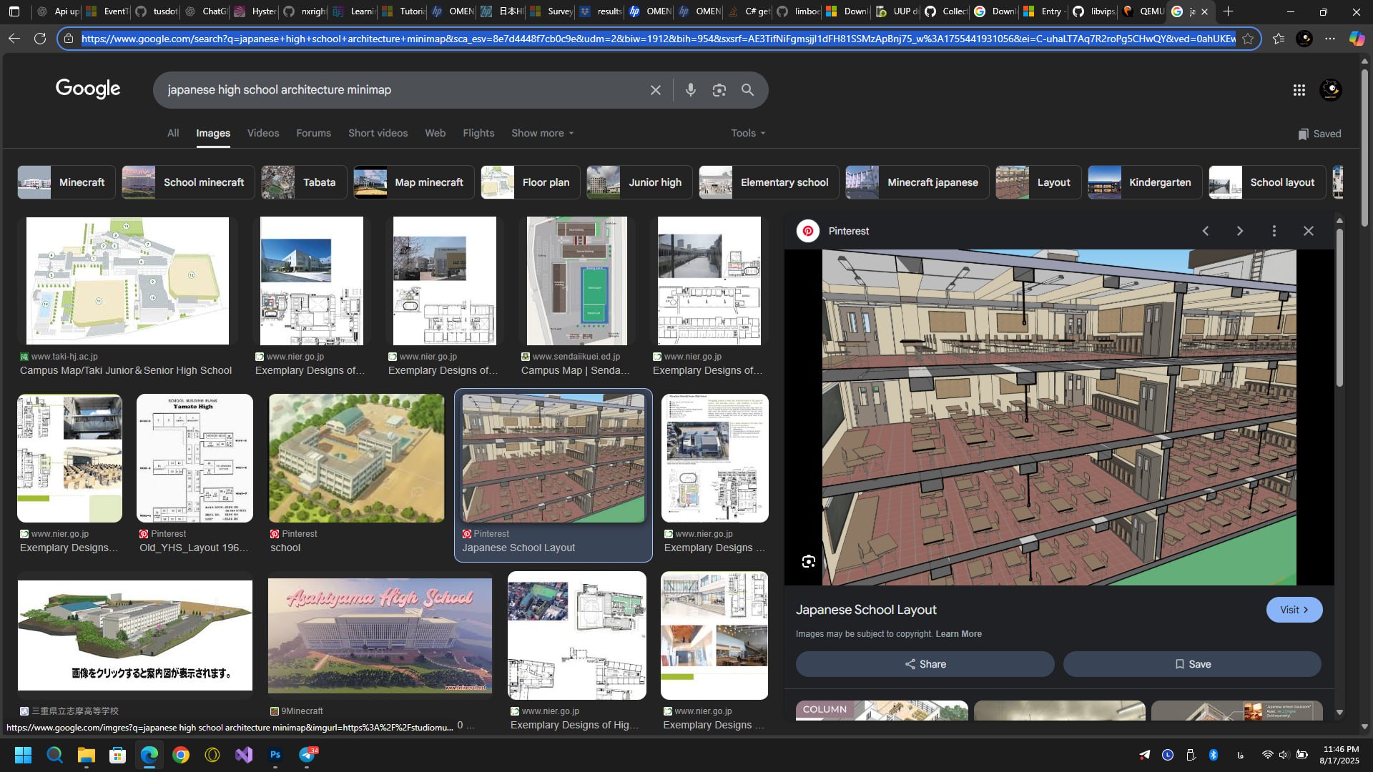1373x772 pixels.
Task: Open the Tools dropdown
Action: (x=747, y=133)
